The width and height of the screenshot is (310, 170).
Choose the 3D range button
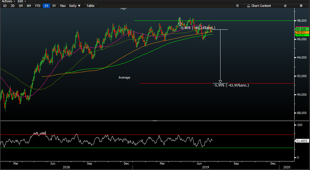13,6
